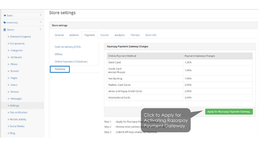Switch to the General tab
Screen dimensions: 259x145
coord(59,35)
